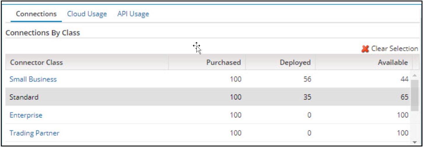The height and width of the screenshot is (147, 423).
Task: Click the scroll down arrow in table
Action: (x=415, y=142)
